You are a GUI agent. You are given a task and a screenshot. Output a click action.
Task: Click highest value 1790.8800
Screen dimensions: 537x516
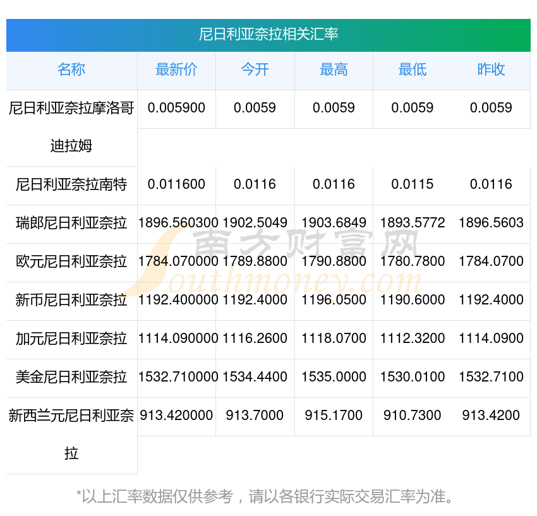coord(334,261)
